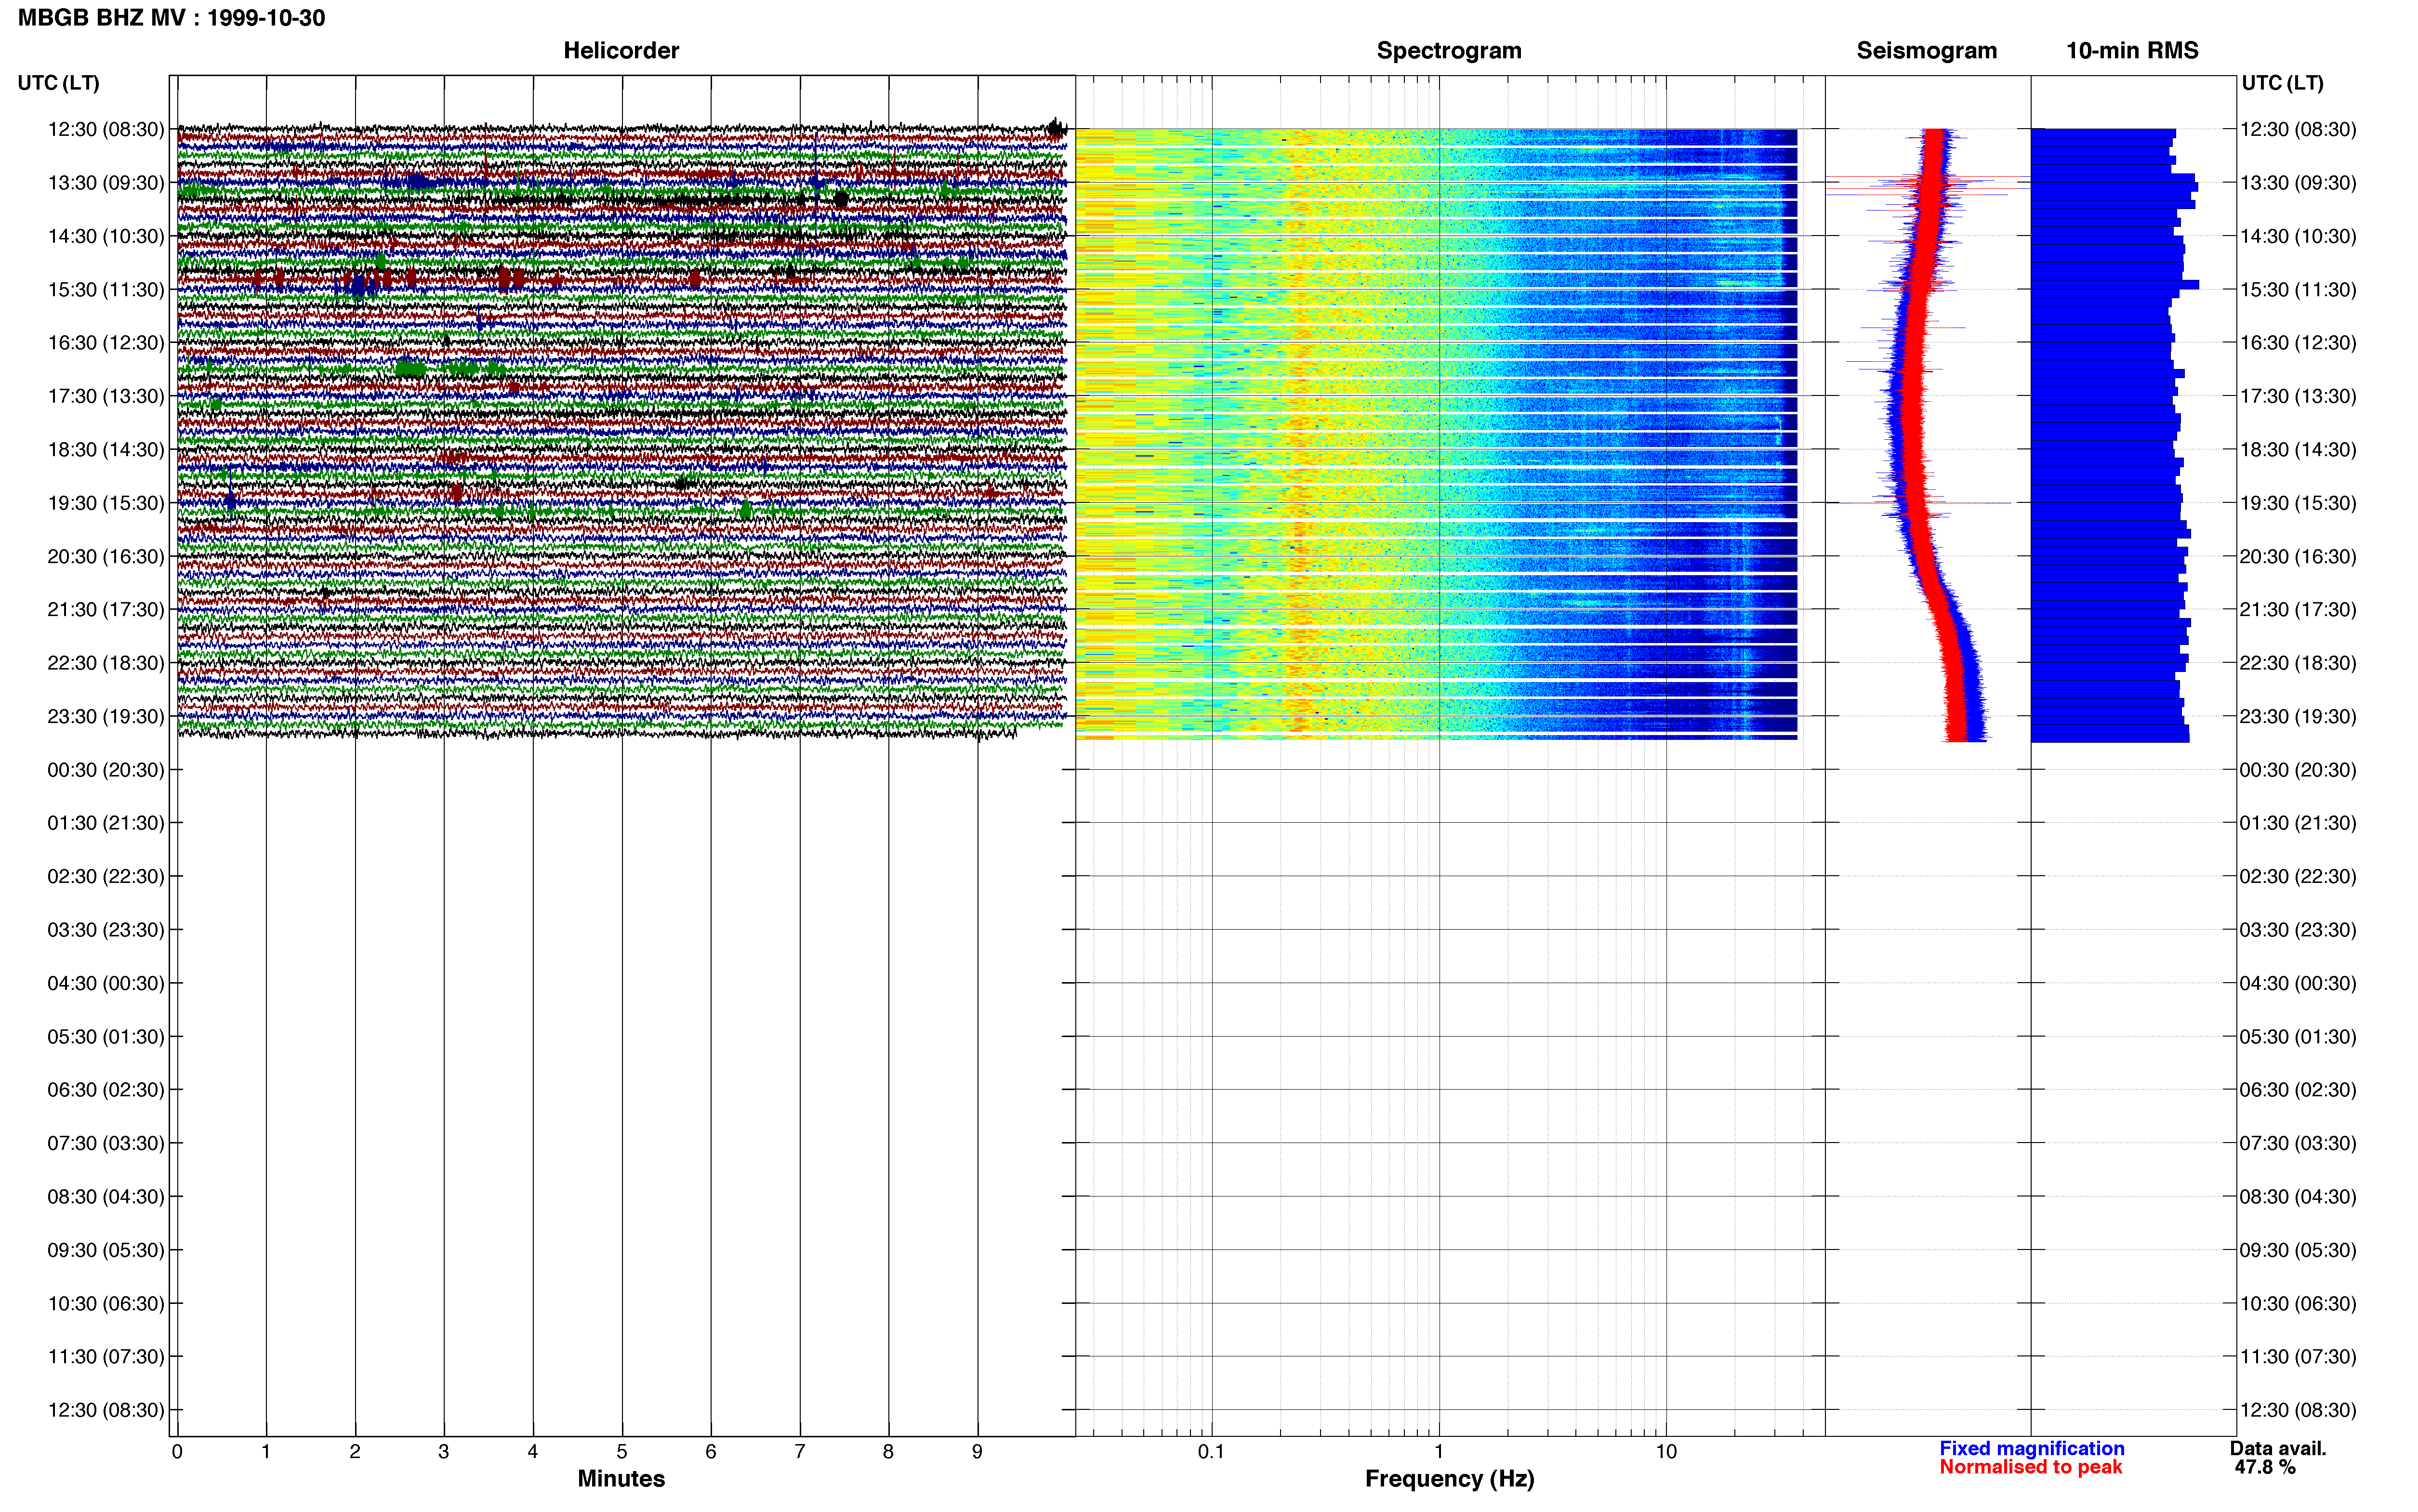Image resolution: width=2418 pixels, height=1512 pixels.
Task: Click the UTC (LT) label above the helicorder axis
Action: click(x=59, y=83)
